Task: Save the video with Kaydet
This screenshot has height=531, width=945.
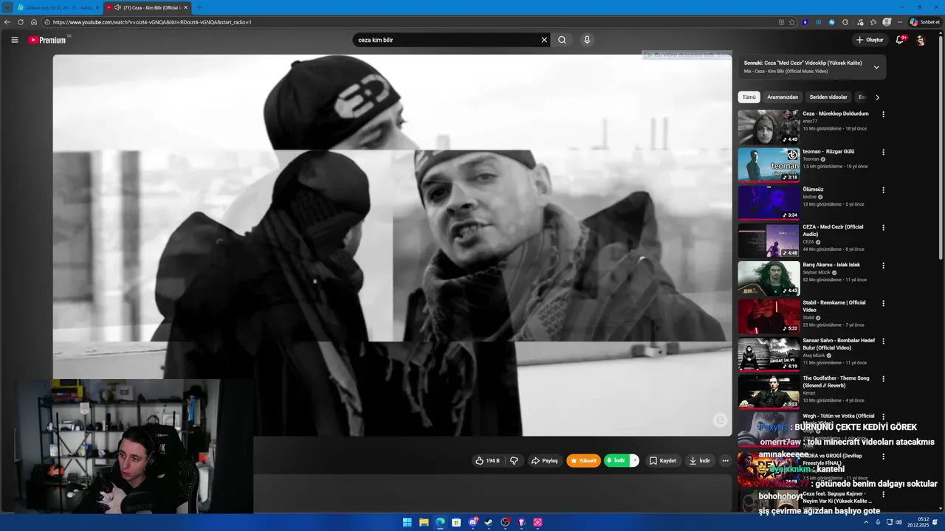Action: [x=663, y=460]
